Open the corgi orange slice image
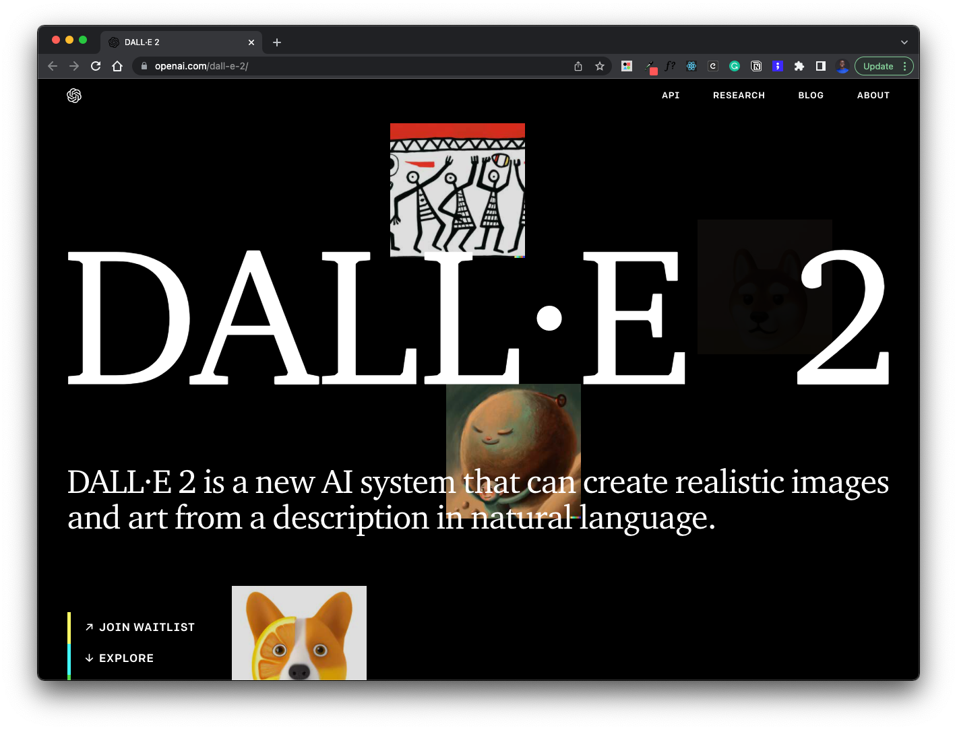Viewport: 957px width, 730px height. 299,633
